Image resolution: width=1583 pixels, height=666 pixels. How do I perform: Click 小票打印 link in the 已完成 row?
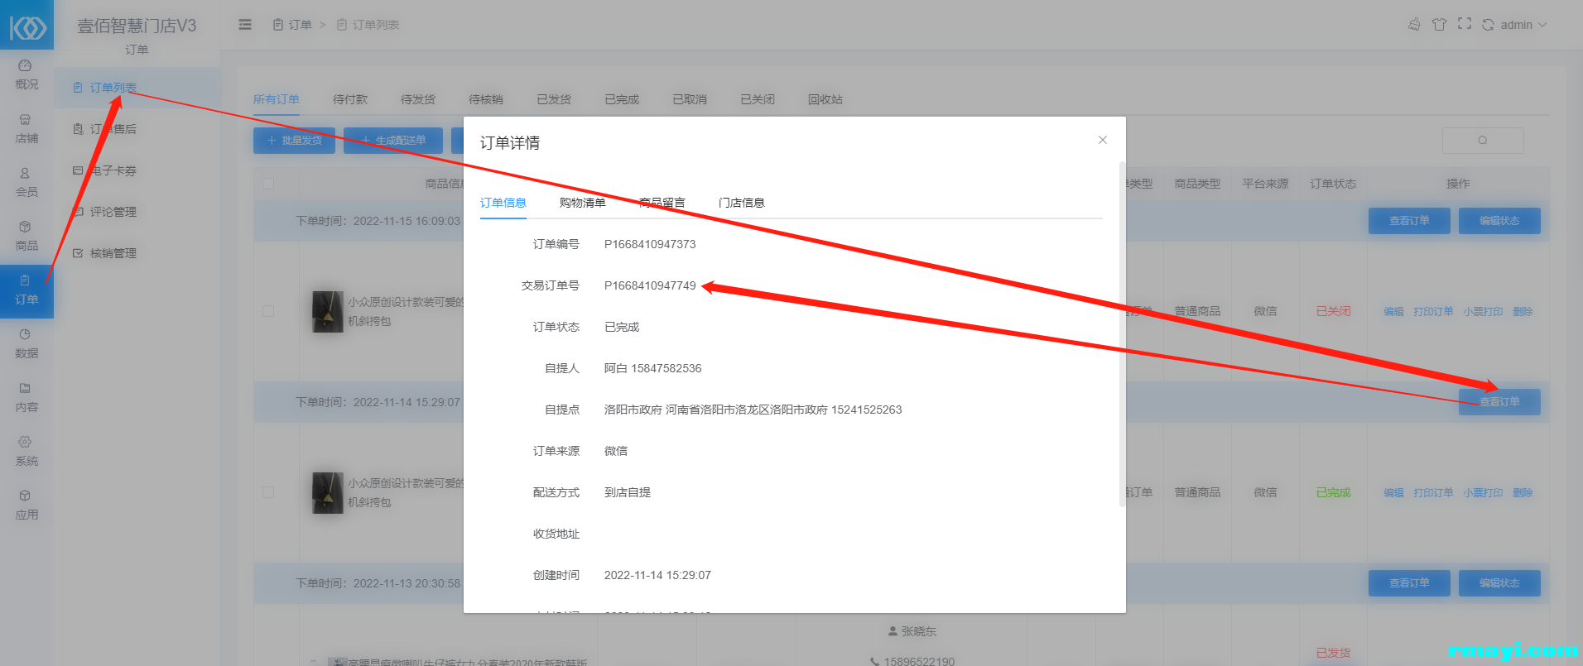1483,493
